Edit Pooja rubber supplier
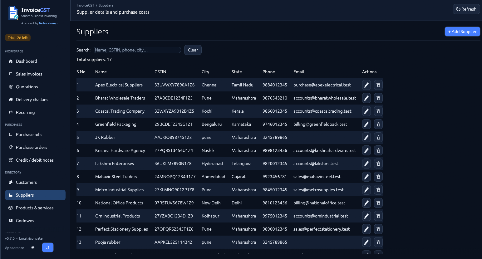The width and height of the screenshot is (482, 259). (x=366, y=242)
